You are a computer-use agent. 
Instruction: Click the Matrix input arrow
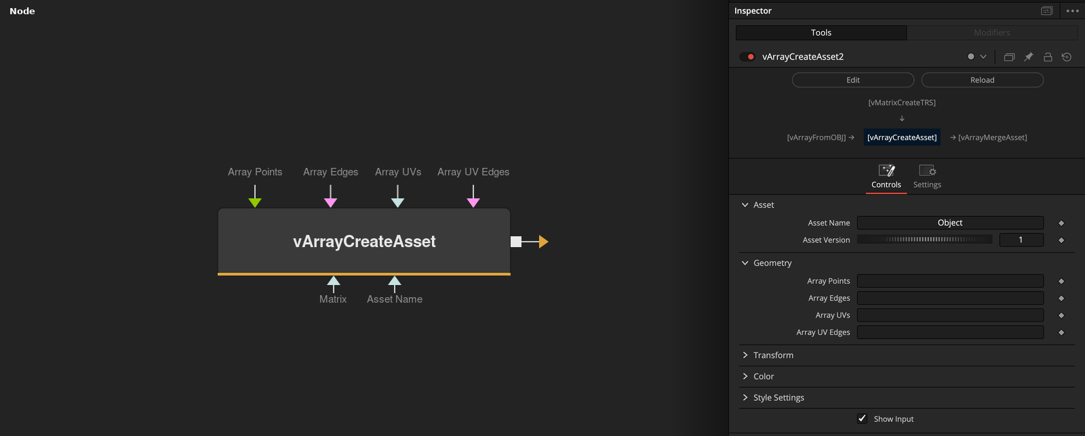[333, 281]
